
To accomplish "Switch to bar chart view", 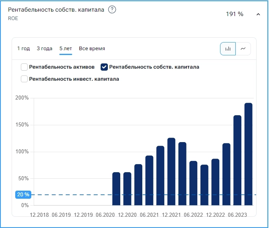I will tap(228, 49).
